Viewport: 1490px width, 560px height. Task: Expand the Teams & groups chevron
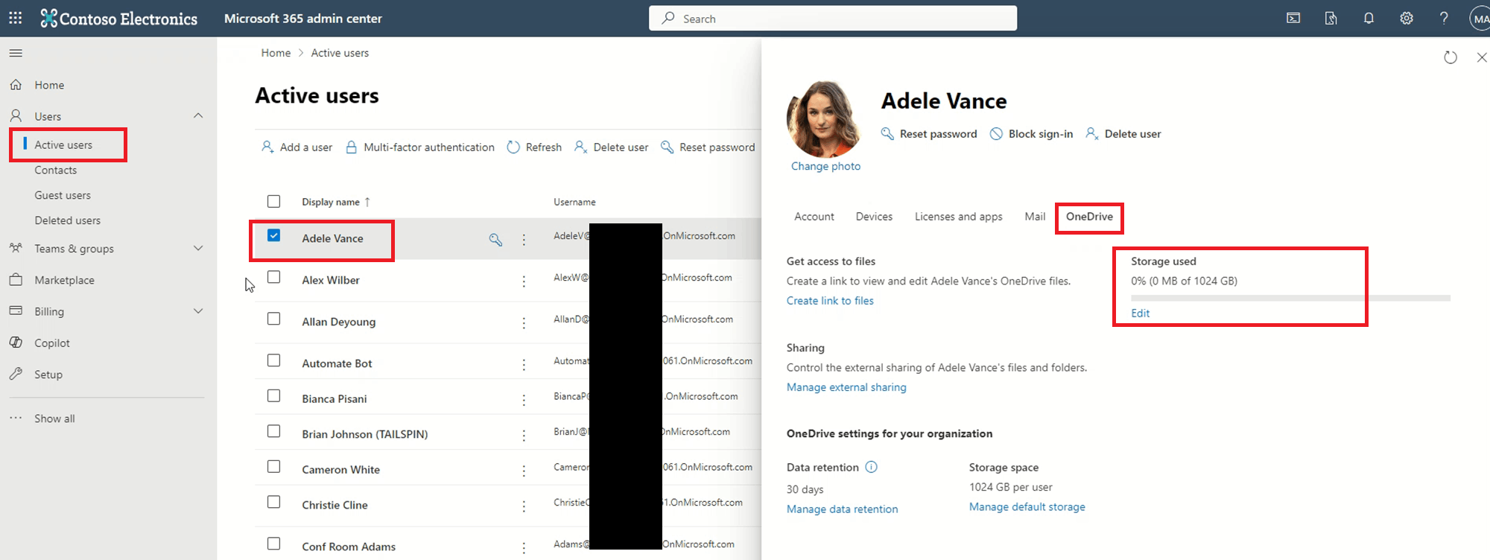(x=198, y=248)
